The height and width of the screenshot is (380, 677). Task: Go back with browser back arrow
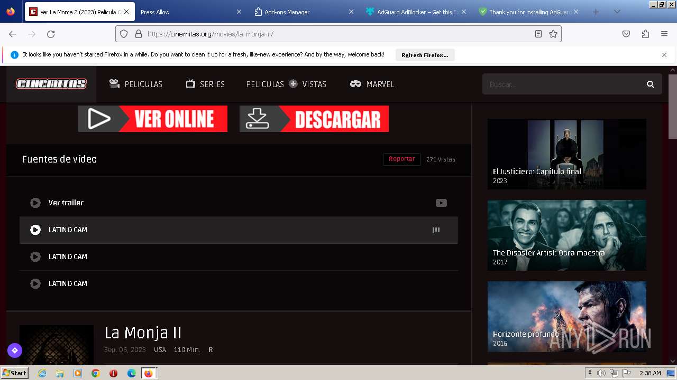[x=13, y=34]
